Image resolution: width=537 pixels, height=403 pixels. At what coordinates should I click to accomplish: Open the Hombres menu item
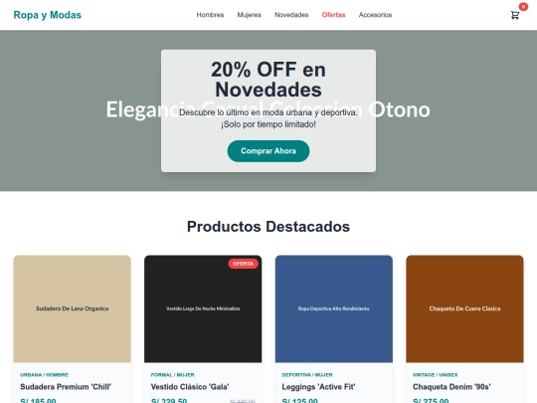point(210,15)
